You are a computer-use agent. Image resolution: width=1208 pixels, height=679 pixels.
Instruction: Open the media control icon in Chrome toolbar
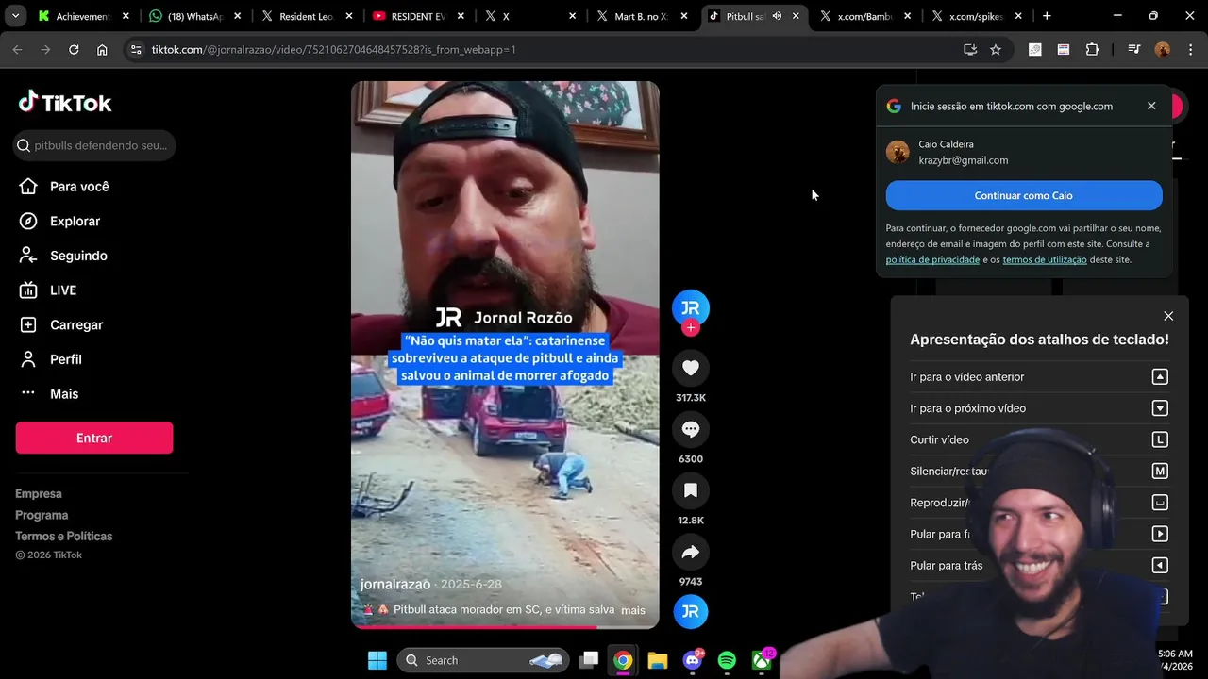pyautogui.click(x=1133, y=49)
